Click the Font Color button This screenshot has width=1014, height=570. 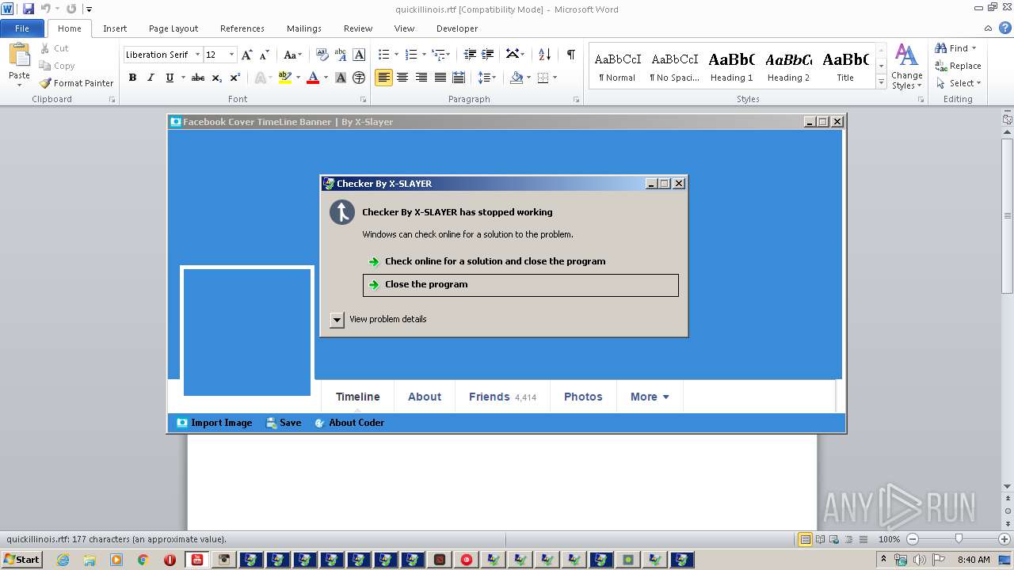313,78
